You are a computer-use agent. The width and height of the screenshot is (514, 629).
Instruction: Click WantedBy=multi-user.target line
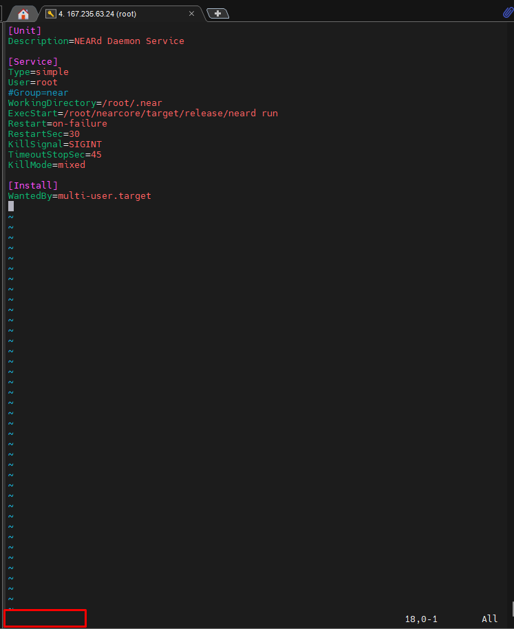(x=80, y=195)
